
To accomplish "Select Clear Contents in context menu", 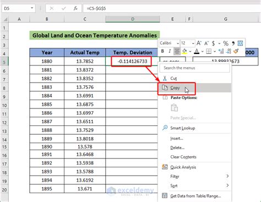I will pyautogui.click(x=183, y=157).
